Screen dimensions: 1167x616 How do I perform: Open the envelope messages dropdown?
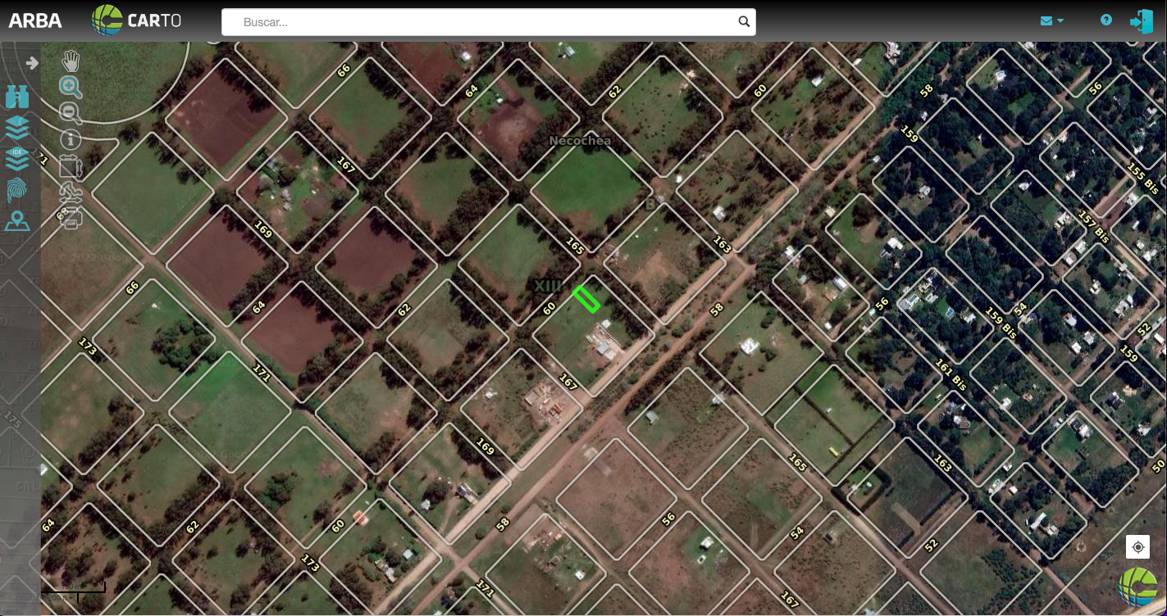coord(1052,20)
